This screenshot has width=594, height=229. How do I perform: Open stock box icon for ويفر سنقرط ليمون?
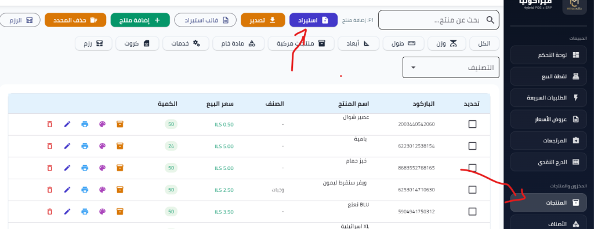pyautogui.click(x=119, y=190)
